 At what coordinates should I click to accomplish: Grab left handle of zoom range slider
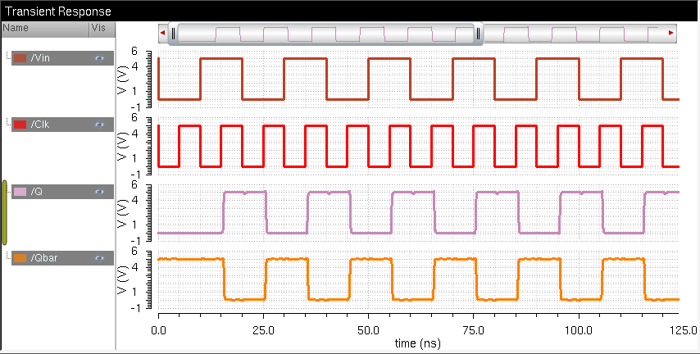174,34
